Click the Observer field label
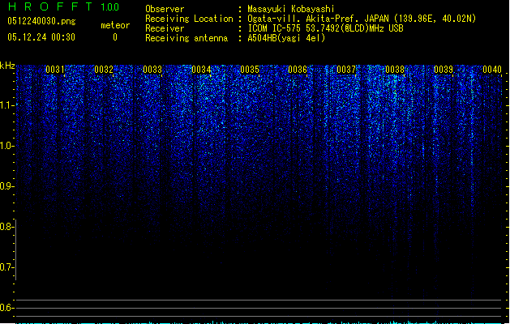Image resolution: width=510 pixels, height=324 pixels. point(165,9)
